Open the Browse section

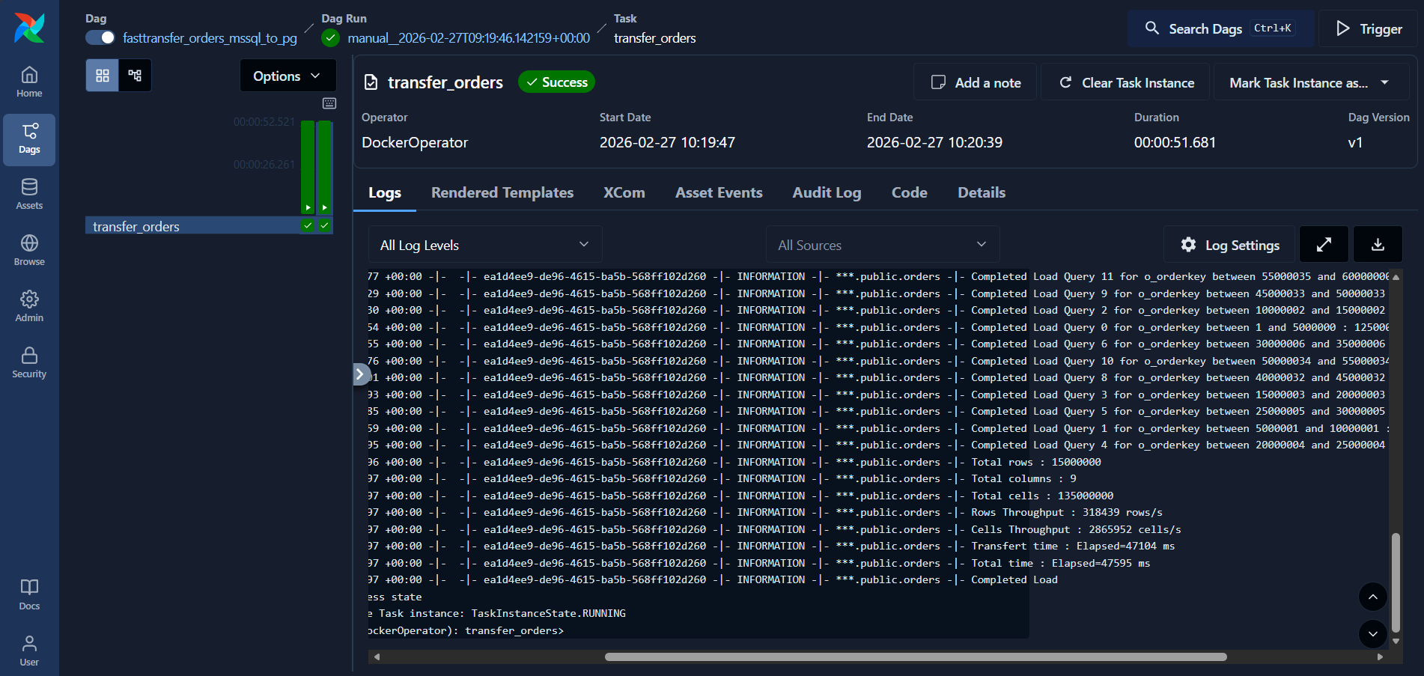29,249
